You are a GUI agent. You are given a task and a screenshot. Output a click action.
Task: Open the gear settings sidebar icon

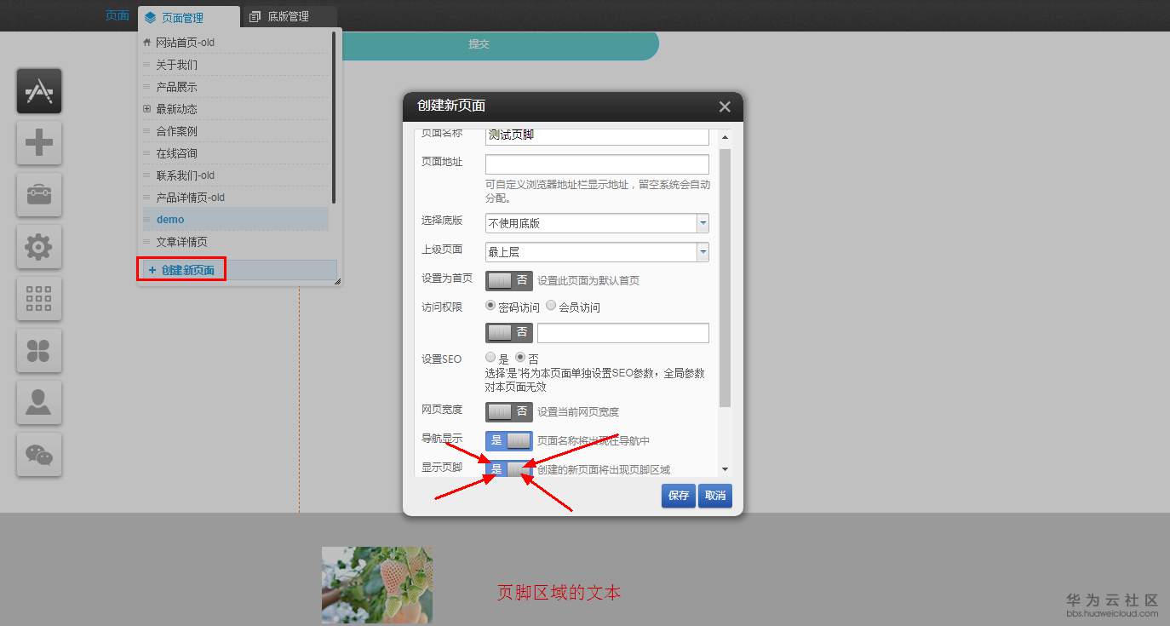point(39,247)
